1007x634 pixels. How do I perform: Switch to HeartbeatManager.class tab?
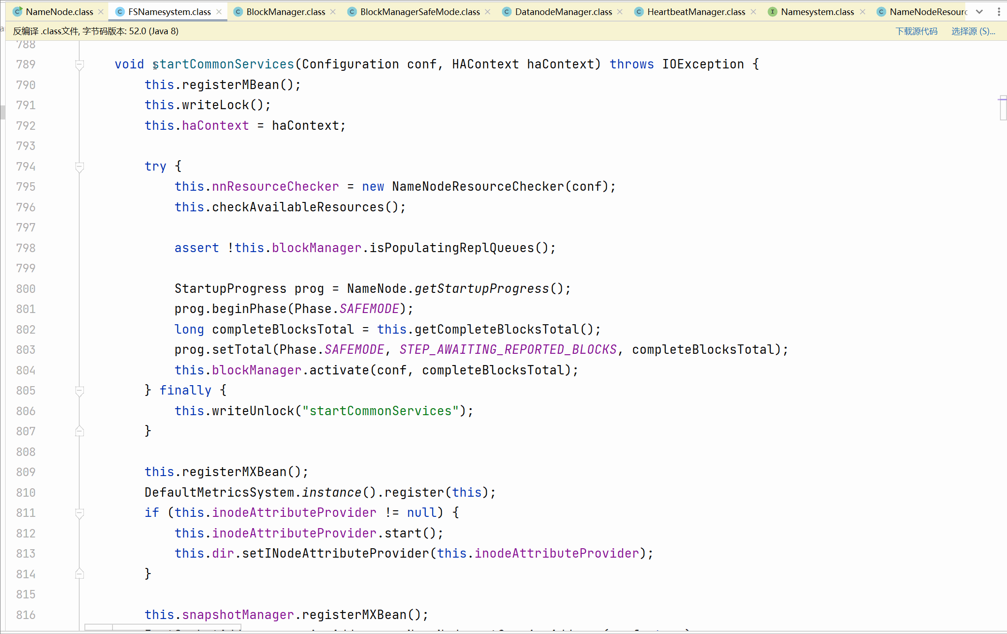point(696,12)
